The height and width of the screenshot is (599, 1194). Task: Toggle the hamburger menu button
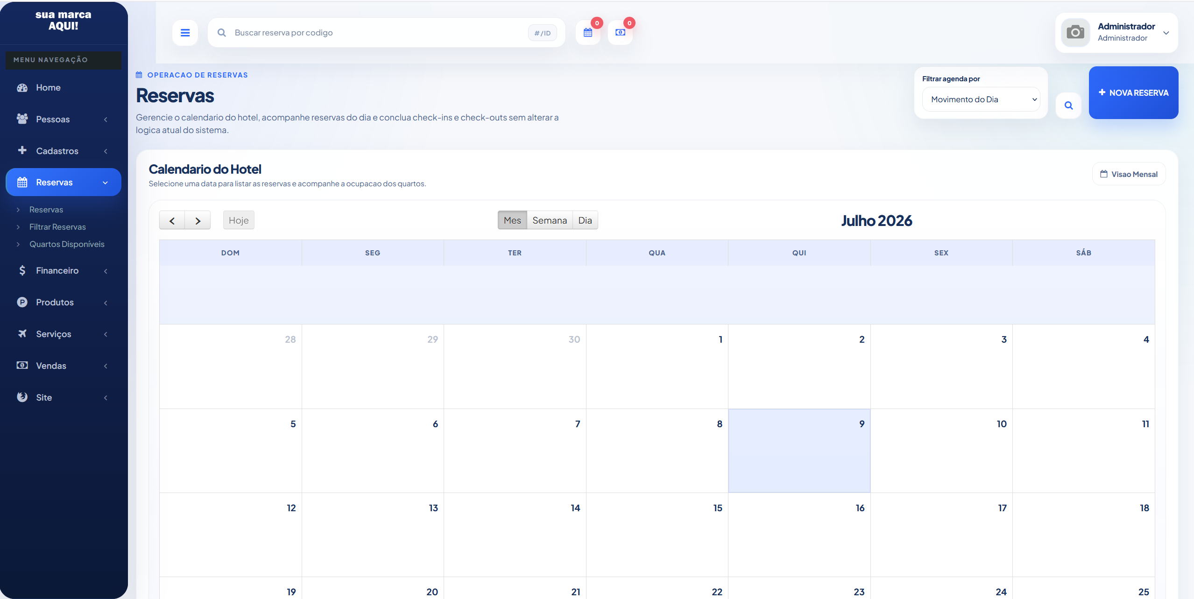point(185,33)
